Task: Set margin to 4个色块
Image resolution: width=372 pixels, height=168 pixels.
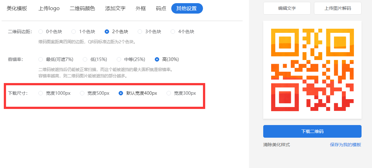Action: [x=182, y=32]
